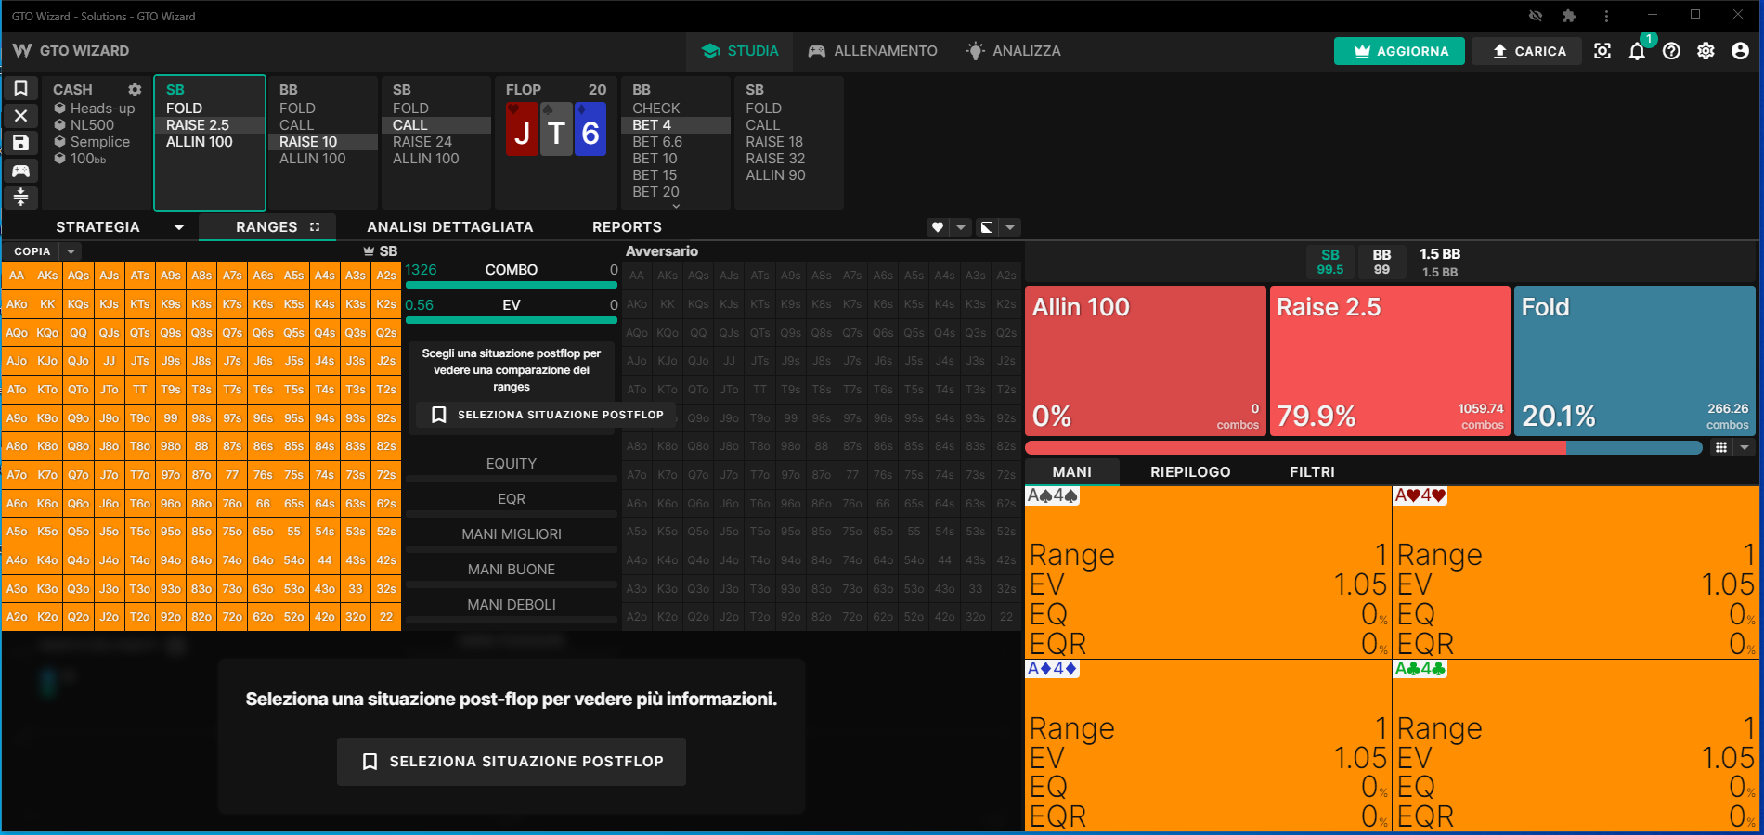
Task: Switch to the ANALIZZA tab
Action: point(1013,51)
